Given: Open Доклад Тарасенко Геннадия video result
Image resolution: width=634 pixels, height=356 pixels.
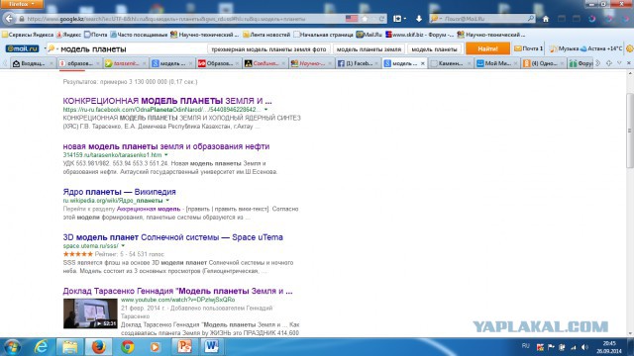Looking at the screenshot, I should [x=177, y=291].
